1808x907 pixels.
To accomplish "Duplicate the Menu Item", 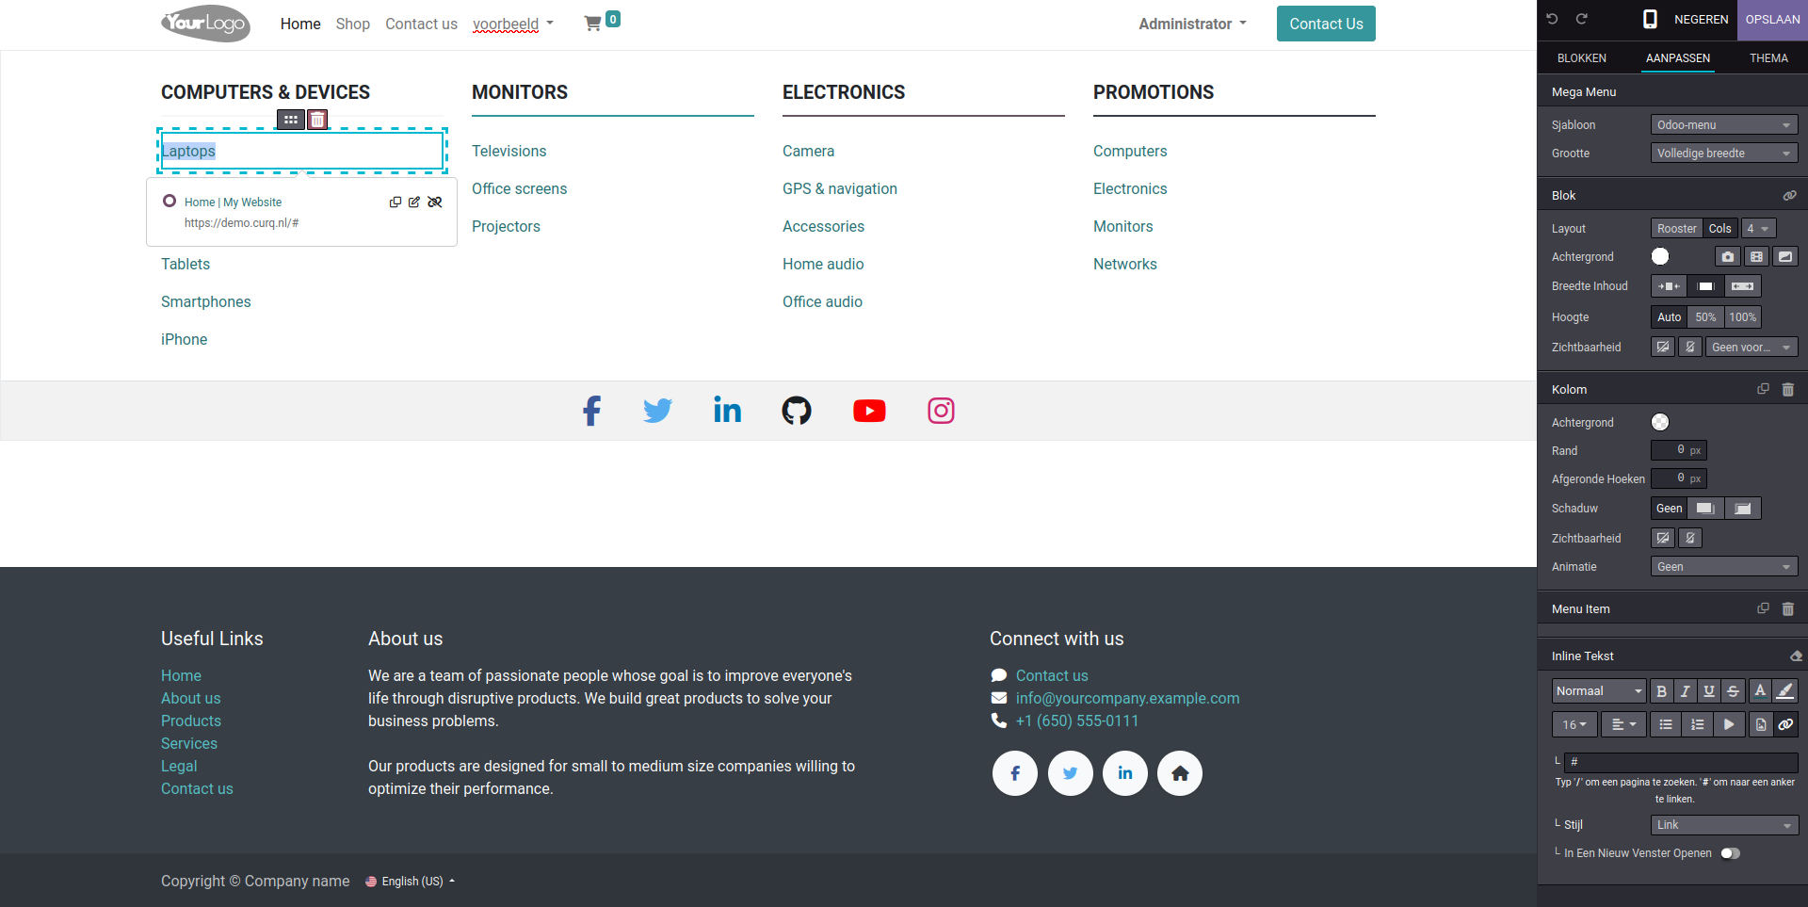I will click(1763, 608).
